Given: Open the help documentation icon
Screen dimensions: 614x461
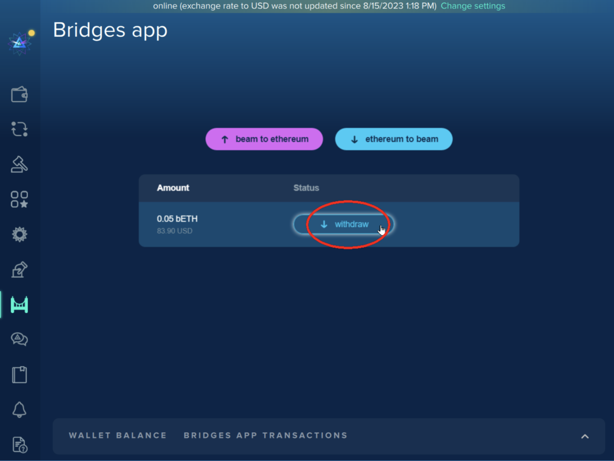Looking at the screenshot, I should (x=19, y=445).
